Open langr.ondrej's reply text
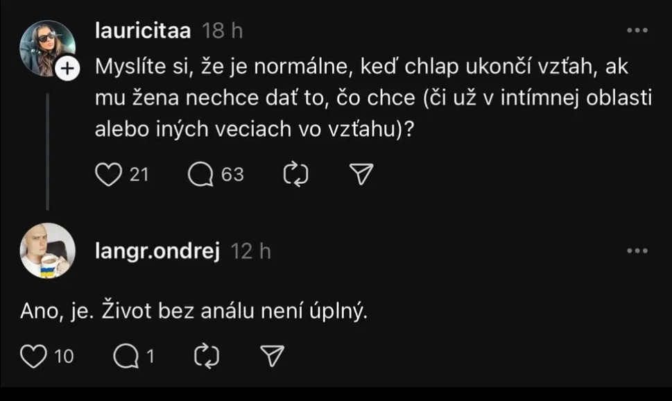The width and height of the screenshot is (672, 401). coord(193,312)
